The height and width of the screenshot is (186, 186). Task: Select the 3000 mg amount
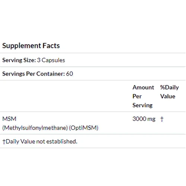click(144, 119)
